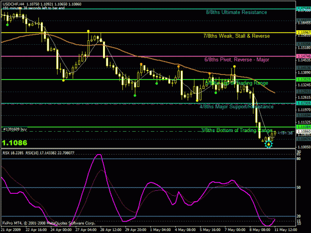Click the FxPro MT4 MetaQuotes copyright text
Screen dimensions: 311x233
click(x=49, y=223)
